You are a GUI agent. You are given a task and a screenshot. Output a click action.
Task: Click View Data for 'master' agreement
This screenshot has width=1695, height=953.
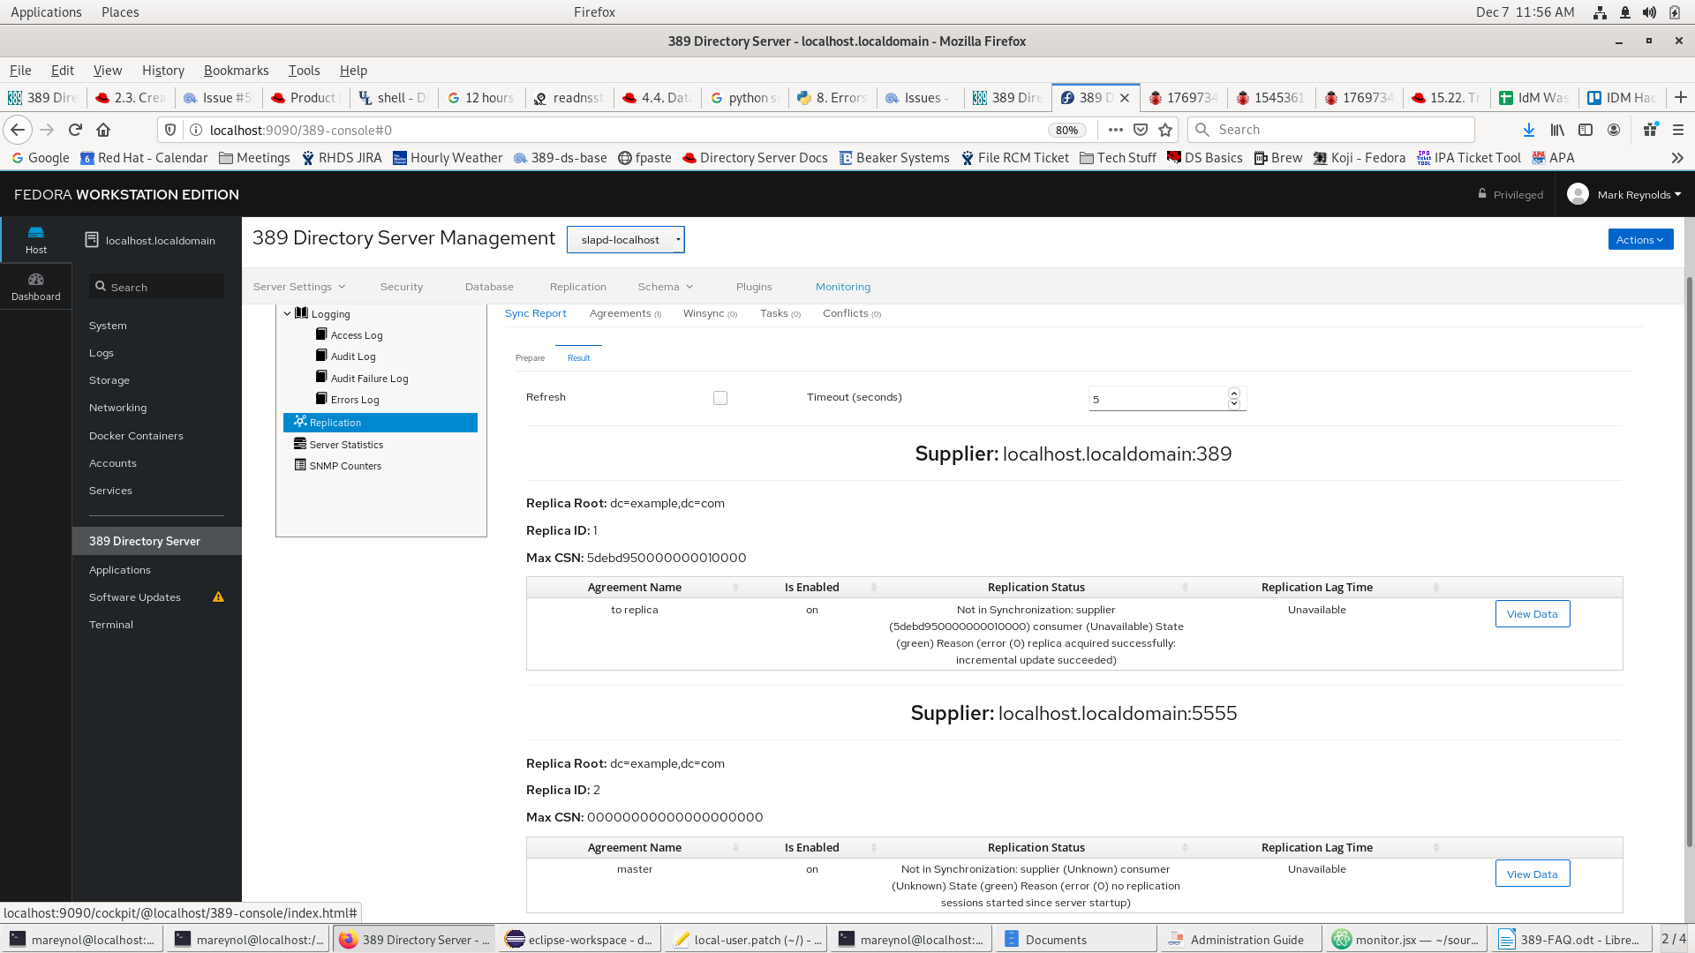[x=1533, y=874]
